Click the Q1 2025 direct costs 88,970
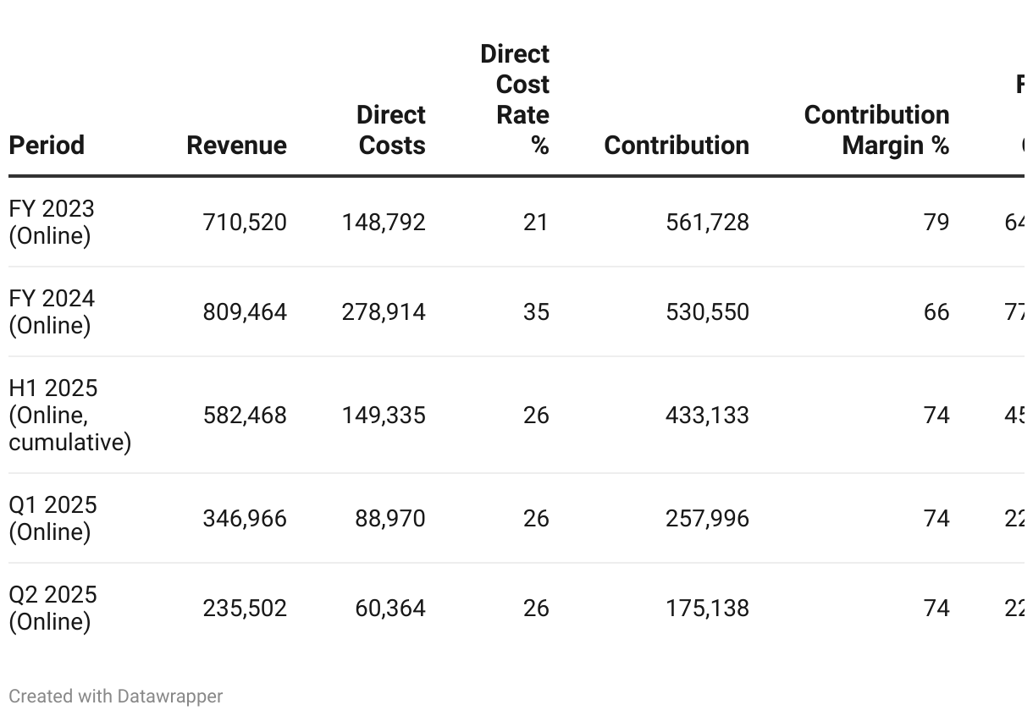This screenshot has width=1033, height=716. 389,518
